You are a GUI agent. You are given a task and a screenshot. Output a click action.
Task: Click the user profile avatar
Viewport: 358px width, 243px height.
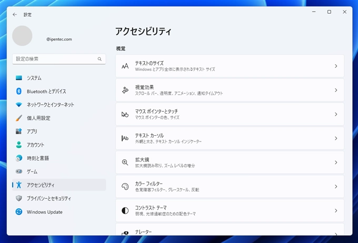[x=22, y=36]
